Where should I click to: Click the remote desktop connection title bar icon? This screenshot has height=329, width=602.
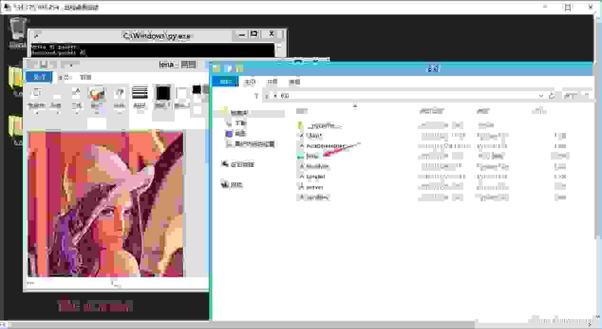point(7,7)
